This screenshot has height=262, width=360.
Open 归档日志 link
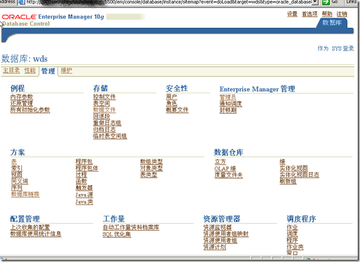(x=105, y=130)
